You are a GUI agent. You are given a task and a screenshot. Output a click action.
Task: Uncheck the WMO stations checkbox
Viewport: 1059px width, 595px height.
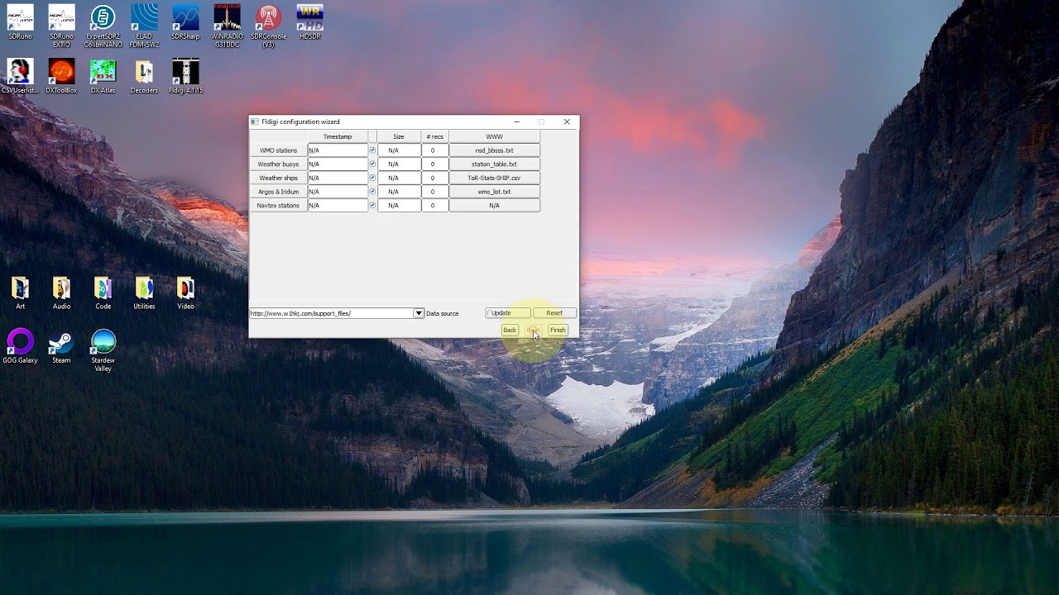click(x=372, y=150)
